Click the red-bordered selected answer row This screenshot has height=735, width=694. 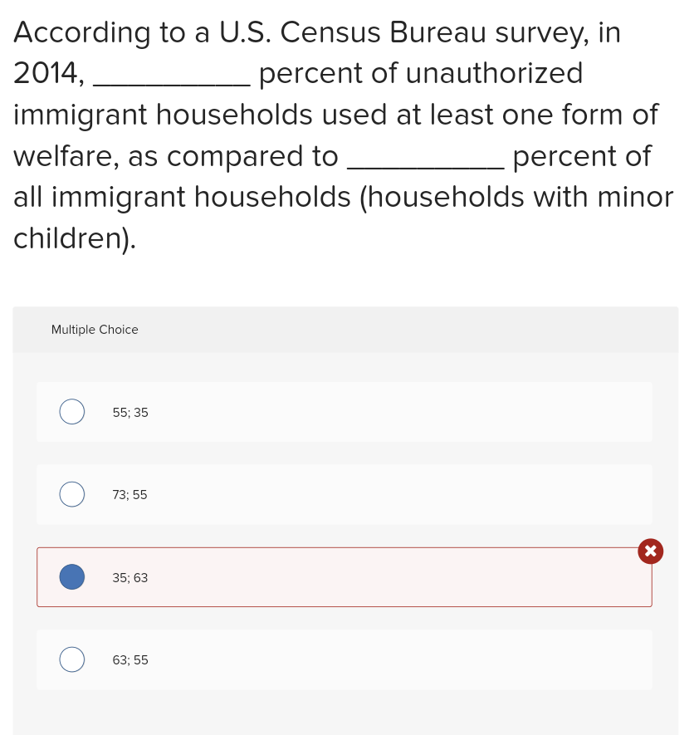pos(345,577)
